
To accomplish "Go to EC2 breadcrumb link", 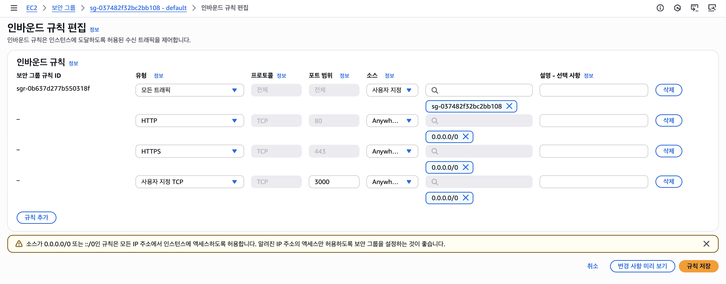I will (x=32, y=8).
